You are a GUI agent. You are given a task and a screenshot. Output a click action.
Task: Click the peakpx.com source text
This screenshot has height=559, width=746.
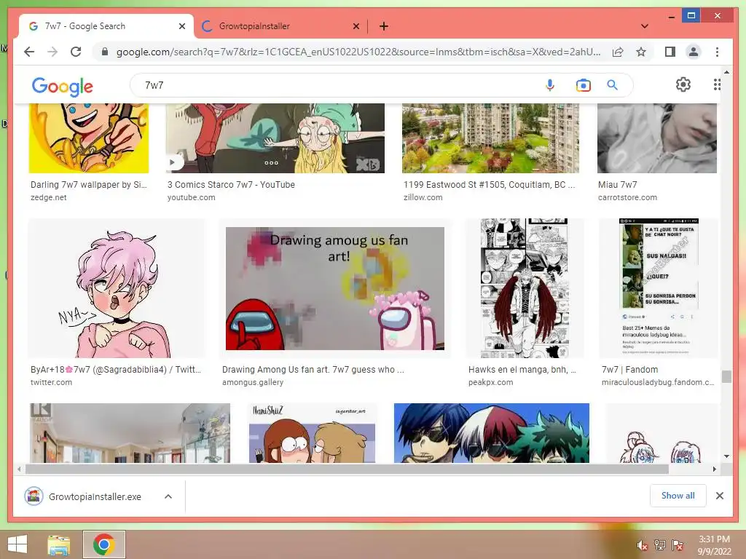(490, 382)
